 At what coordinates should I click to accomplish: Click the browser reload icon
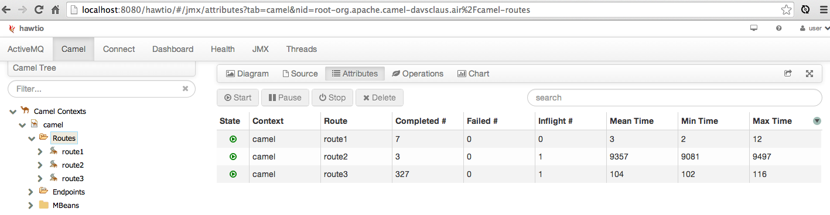tap(39, 10)
